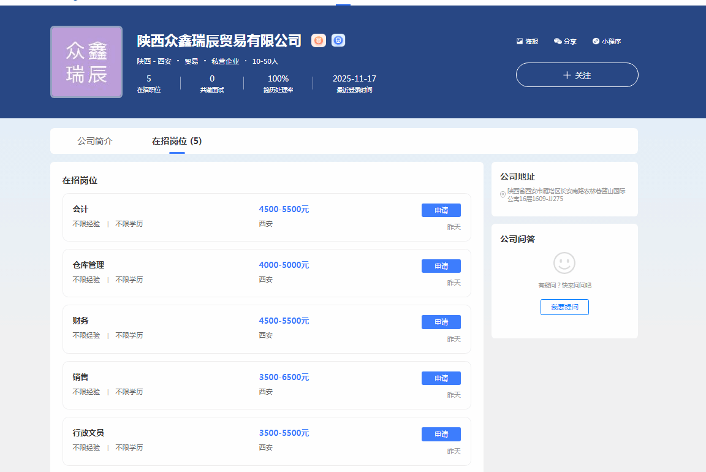Follow the company with 关注 button
The image size is (706, 472).
577,75
